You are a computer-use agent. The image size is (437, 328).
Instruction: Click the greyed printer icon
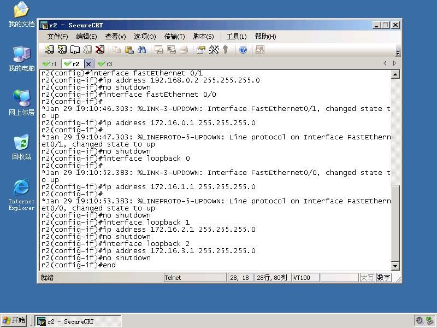tap(184, 50)
